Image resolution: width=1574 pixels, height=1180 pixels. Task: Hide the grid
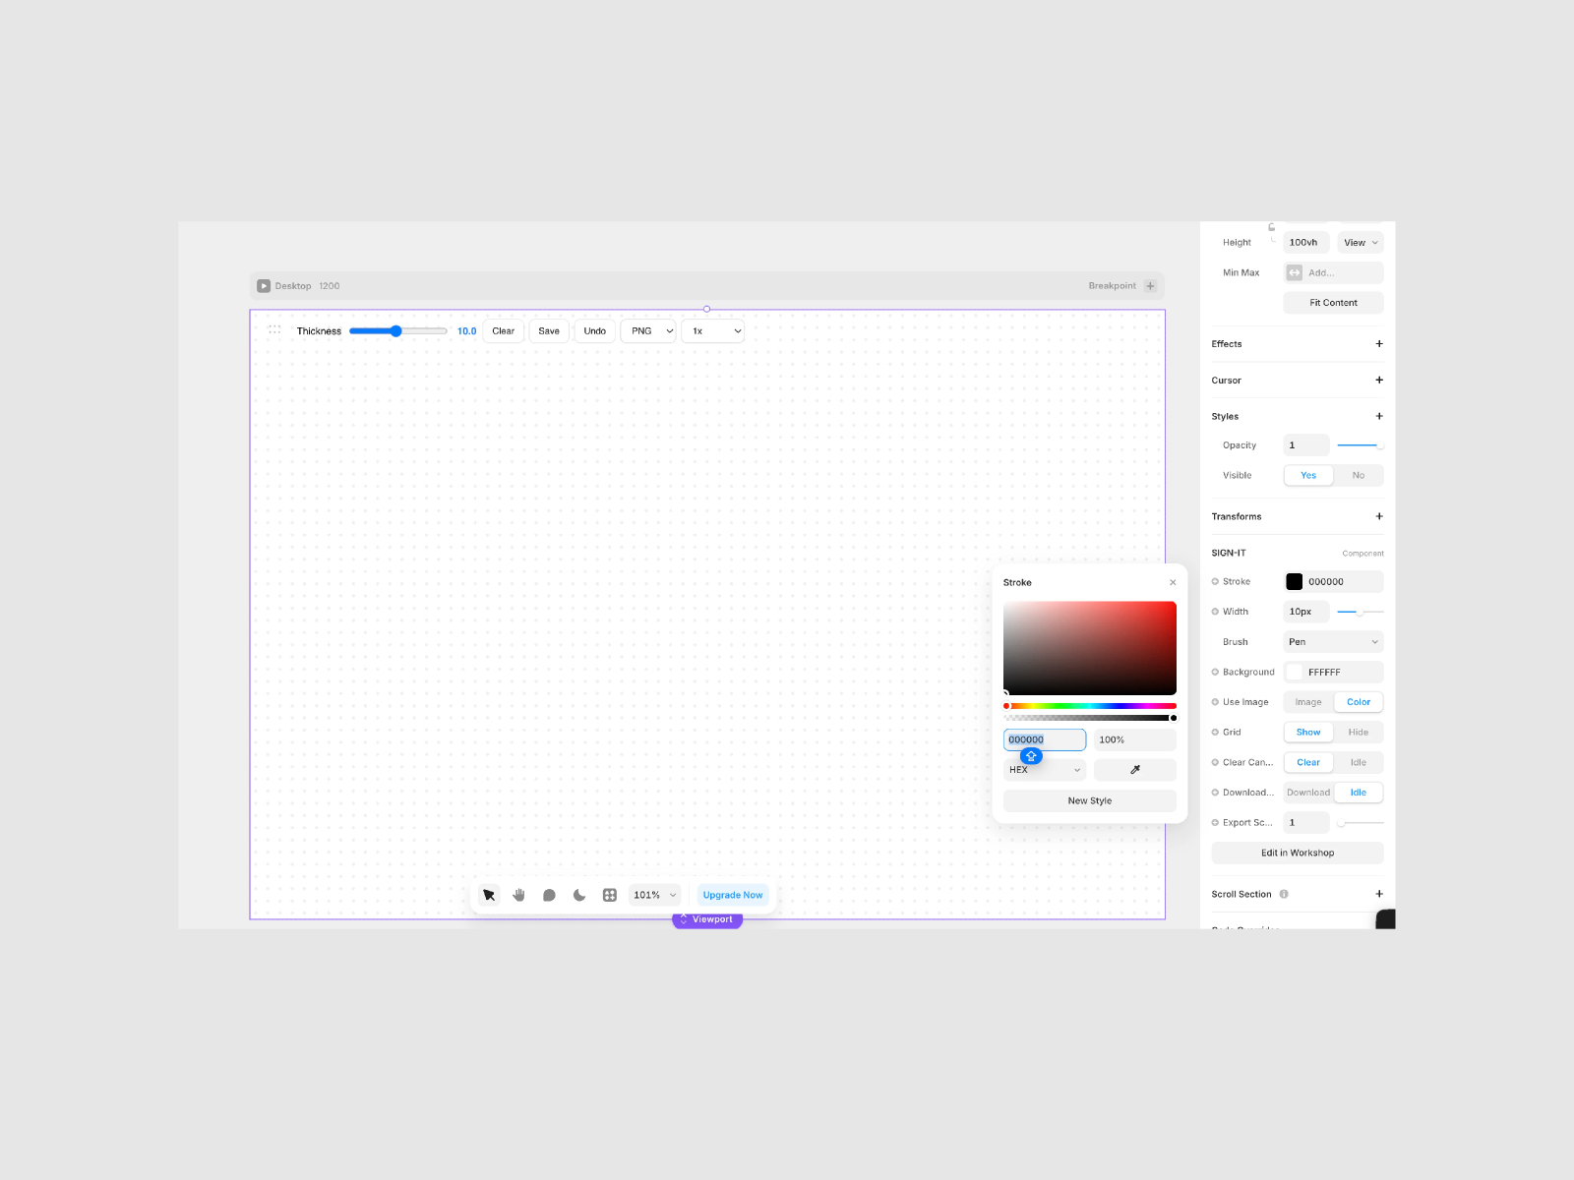pyautogui.click(x=1358, y=733)
